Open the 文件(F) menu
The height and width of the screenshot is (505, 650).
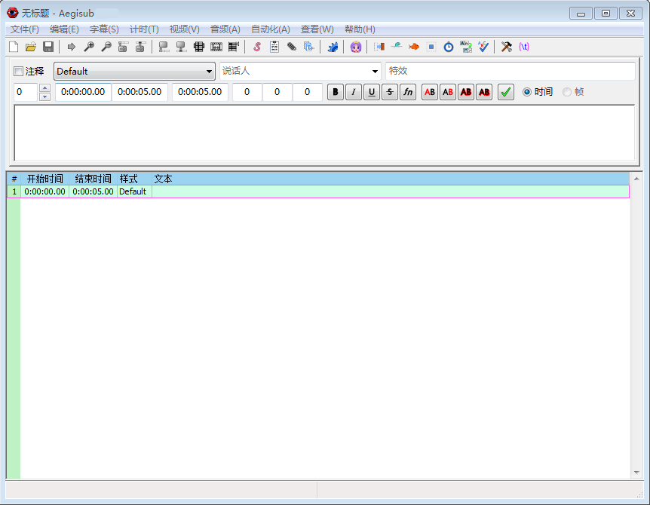click(24, 29)
